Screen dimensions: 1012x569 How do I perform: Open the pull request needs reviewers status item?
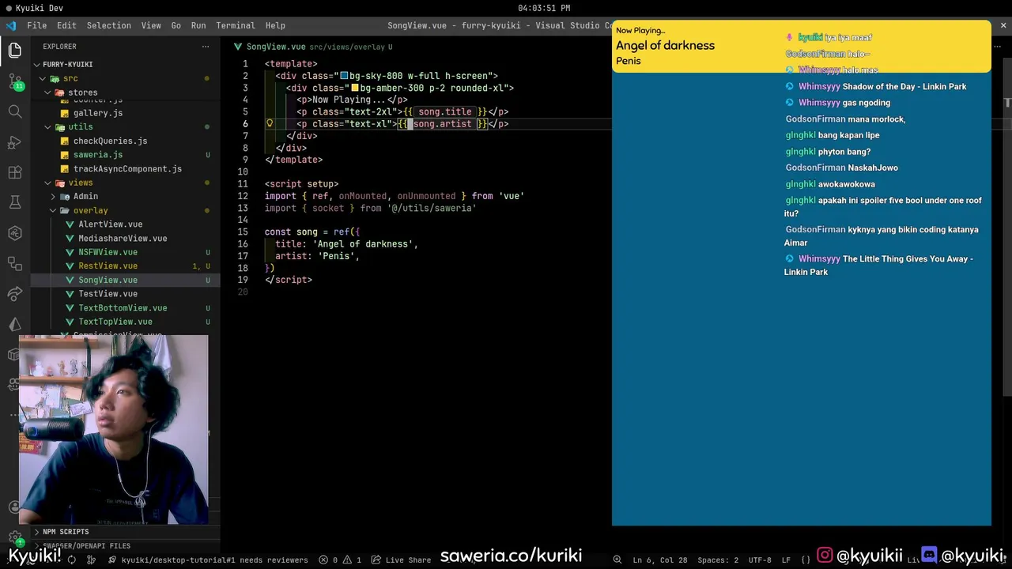tap(208, 560)
